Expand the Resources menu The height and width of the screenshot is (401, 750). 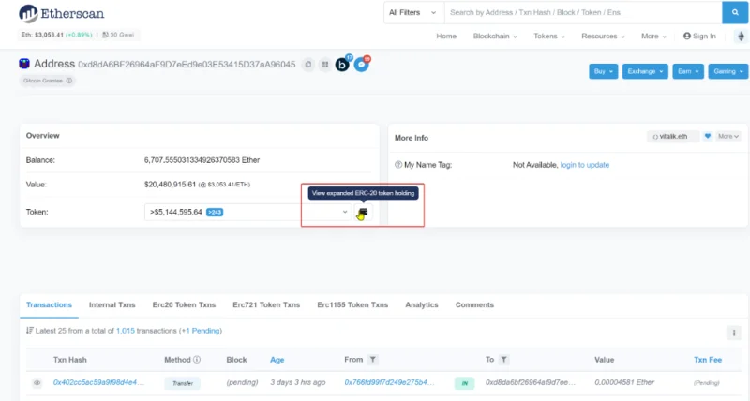pos(603,37)
